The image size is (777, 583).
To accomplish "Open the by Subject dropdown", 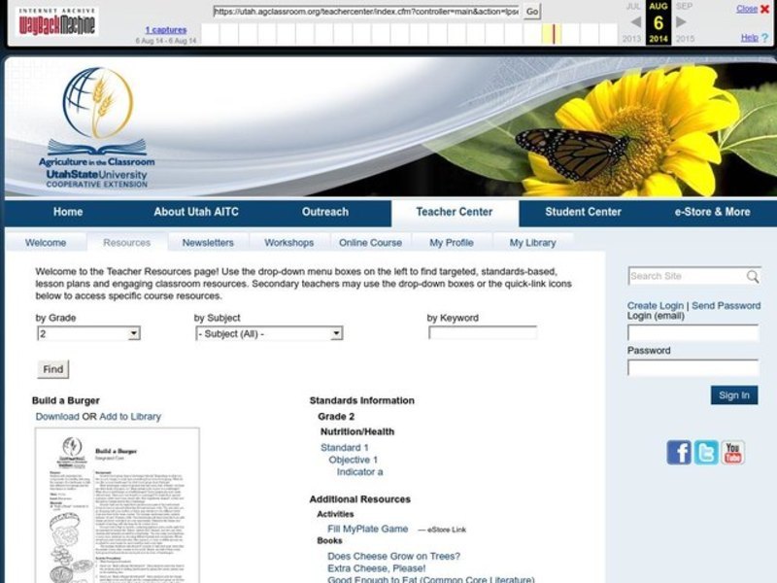I will (x=336, y=333).
